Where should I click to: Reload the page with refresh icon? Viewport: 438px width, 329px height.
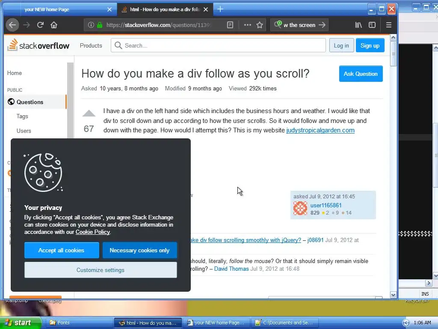pos(40,25)
